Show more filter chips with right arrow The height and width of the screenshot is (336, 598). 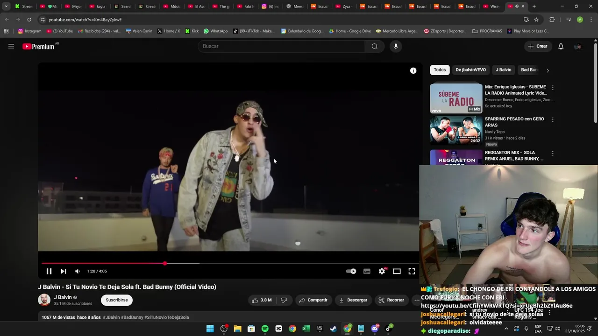click(x=548, y=70)
